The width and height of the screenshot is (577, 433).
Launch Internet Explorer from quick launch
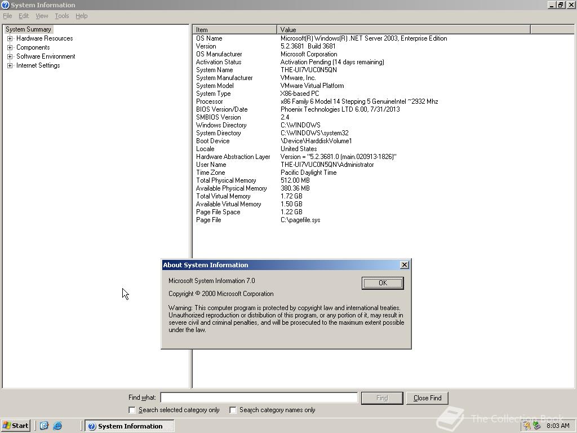point(57,426)
